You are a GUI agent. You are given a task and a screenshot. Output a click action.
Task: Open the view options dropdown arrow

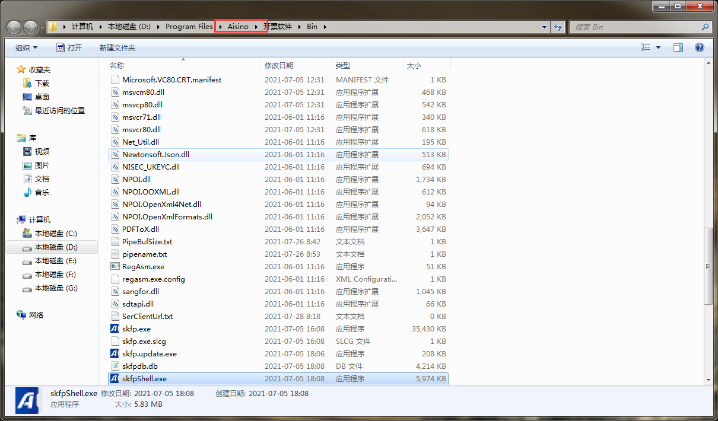pyautogui.click(x=659, y=47)
